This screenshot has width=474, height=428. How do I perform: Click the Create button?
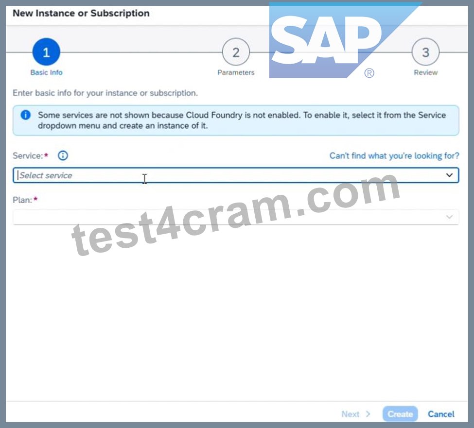point(400,414)
